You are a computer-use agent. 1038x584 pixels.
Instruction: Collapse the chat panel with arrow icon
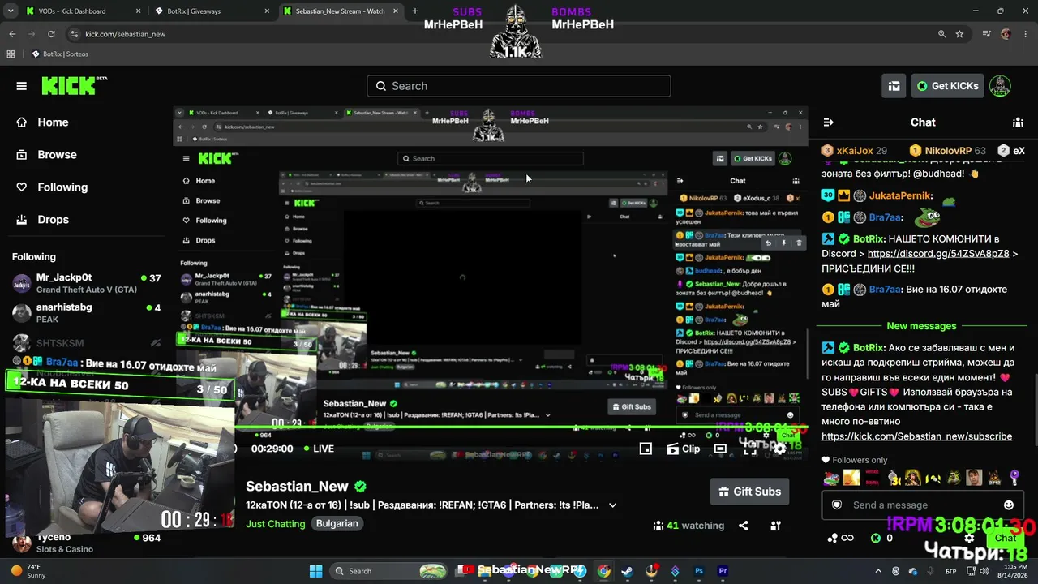click(x=828, y=122)
